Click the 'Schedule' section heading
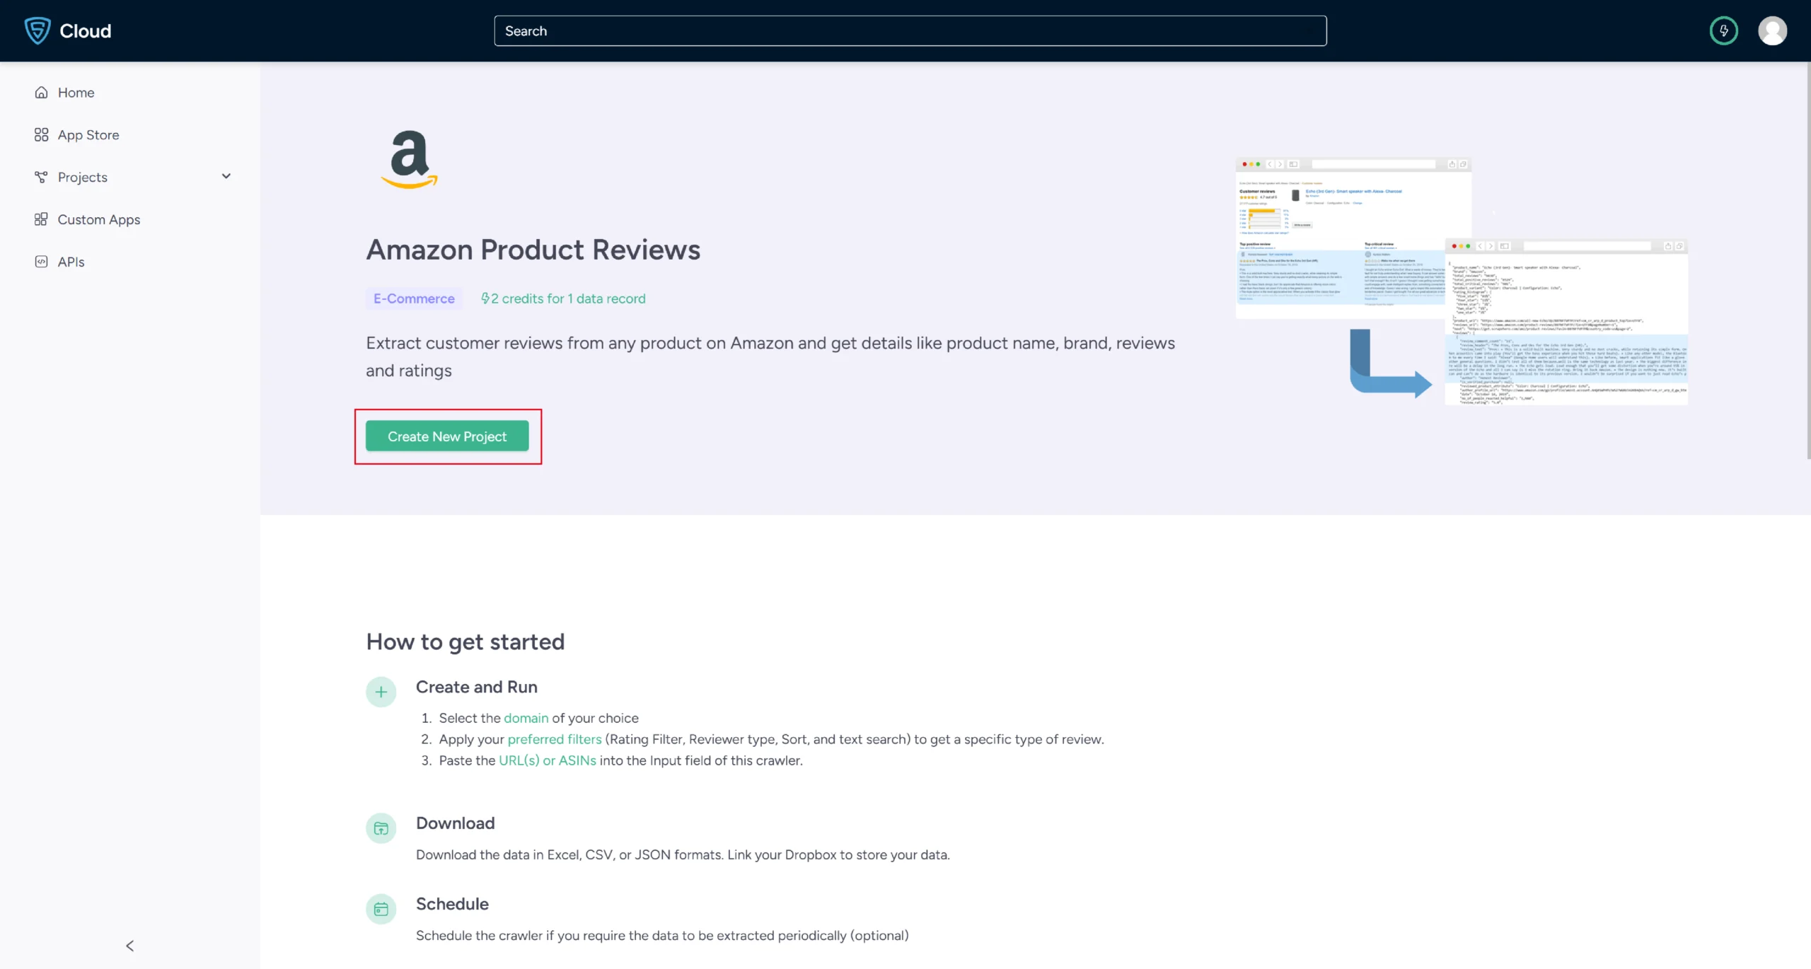 click(453, 904)
